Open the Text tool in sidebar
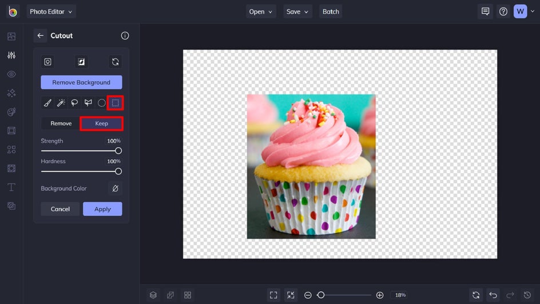Image resolution: width=540 pixels, height=304 pixels. coord(11,187)
